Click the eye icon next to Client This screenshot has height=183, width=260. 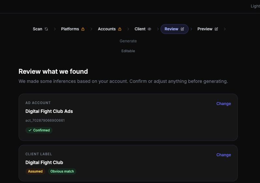click(149, 29)
